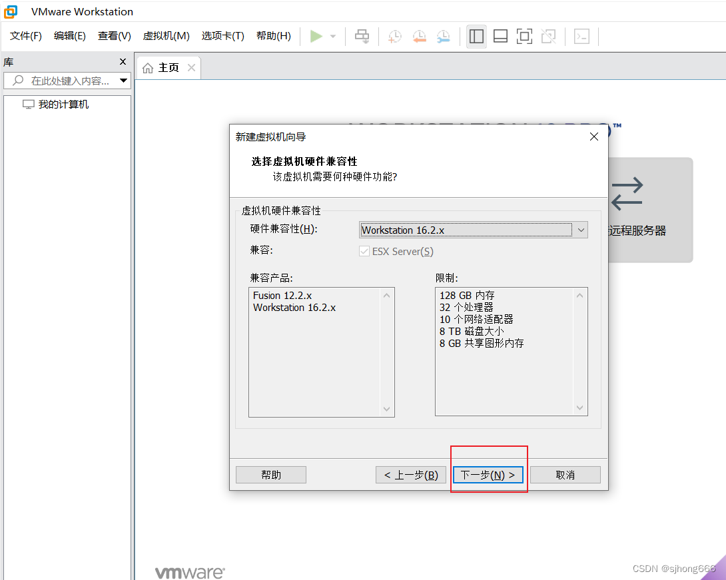Click the Unity mode icon
726x580 pixels.
pyautogui.click(x=549, y=36)
